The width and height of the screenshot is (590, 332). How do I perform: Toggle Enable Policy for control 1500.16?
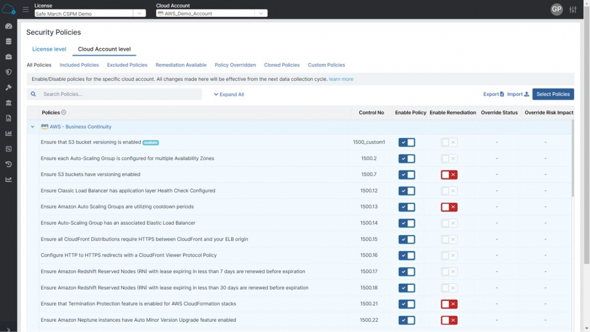406,255
